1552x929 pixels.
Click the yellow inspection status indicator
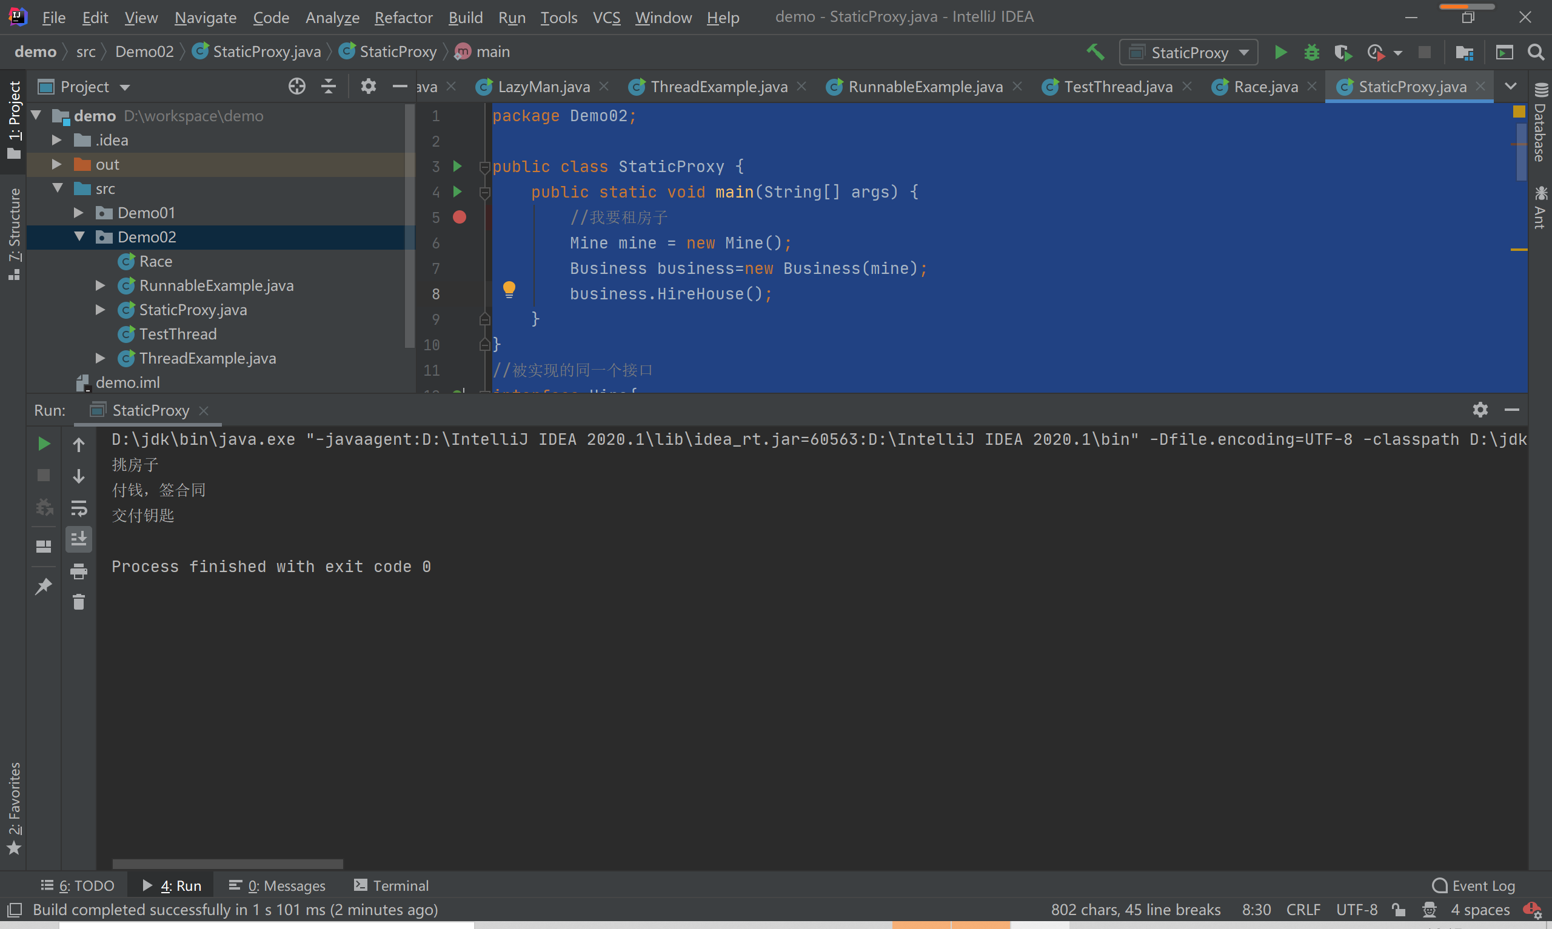point(1519,112)
